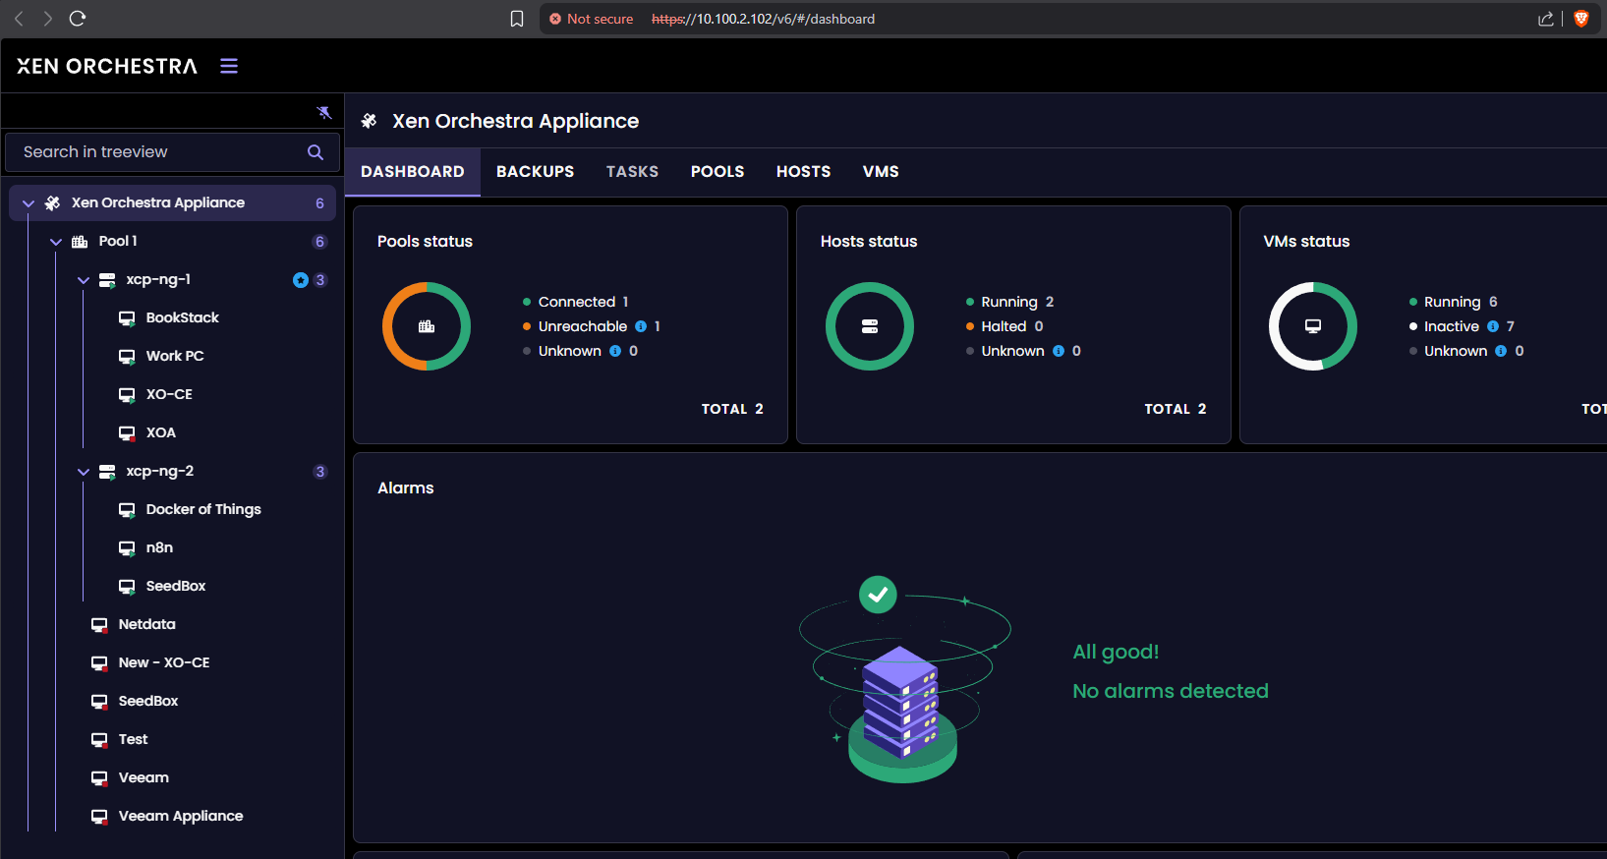Open the Veeam Appliance VM entry
The height and width of the screenshot is (859, 1607).
coord(180,816)
